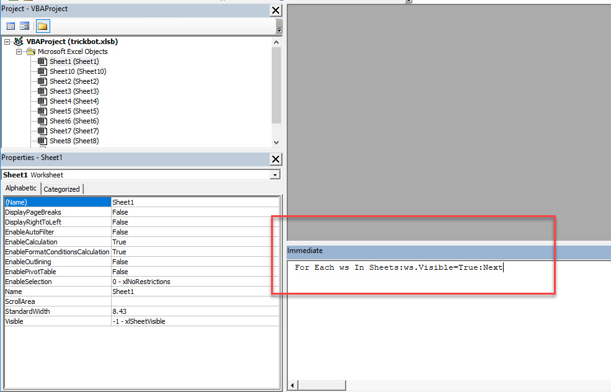The width and height of the screenshot is (611, 392).
Task: Select Sheet10 worksheet icon in tree
Action: click(42, 71)
